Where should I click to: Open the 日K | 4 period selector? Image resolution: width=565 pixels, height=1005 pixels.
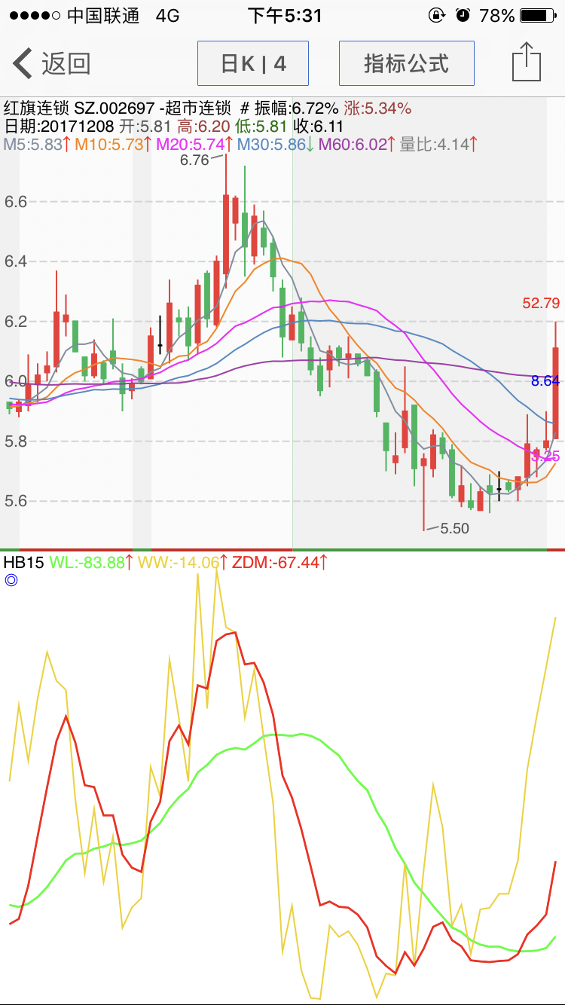(253, 63)
